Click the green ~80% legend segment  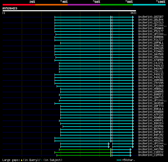pos(117,5)
